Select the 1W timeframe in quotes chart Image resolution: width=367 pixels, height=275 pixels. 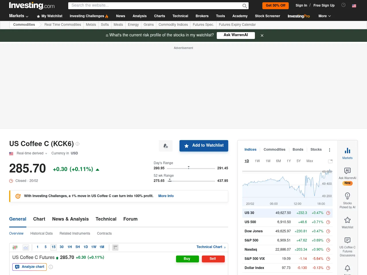tap(257, 161)
